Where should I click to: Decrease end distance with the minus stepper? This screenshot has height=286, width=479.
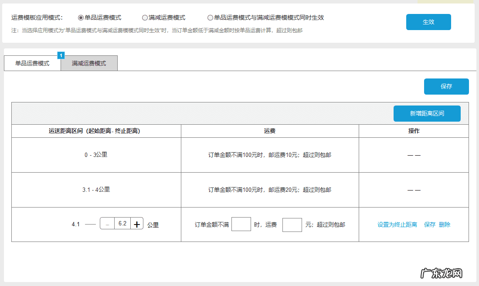click(x=107, y=223)
